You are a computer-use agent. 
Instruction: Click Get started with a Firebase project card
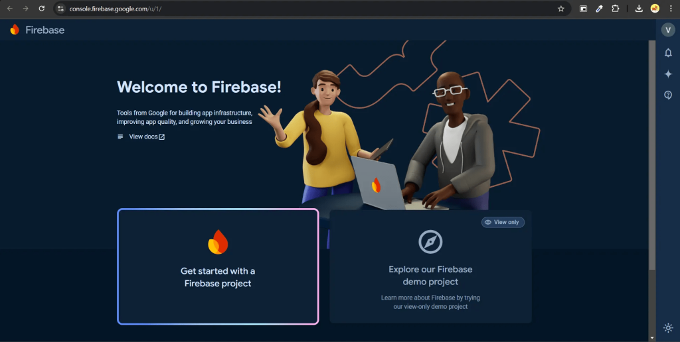(218, 266)
